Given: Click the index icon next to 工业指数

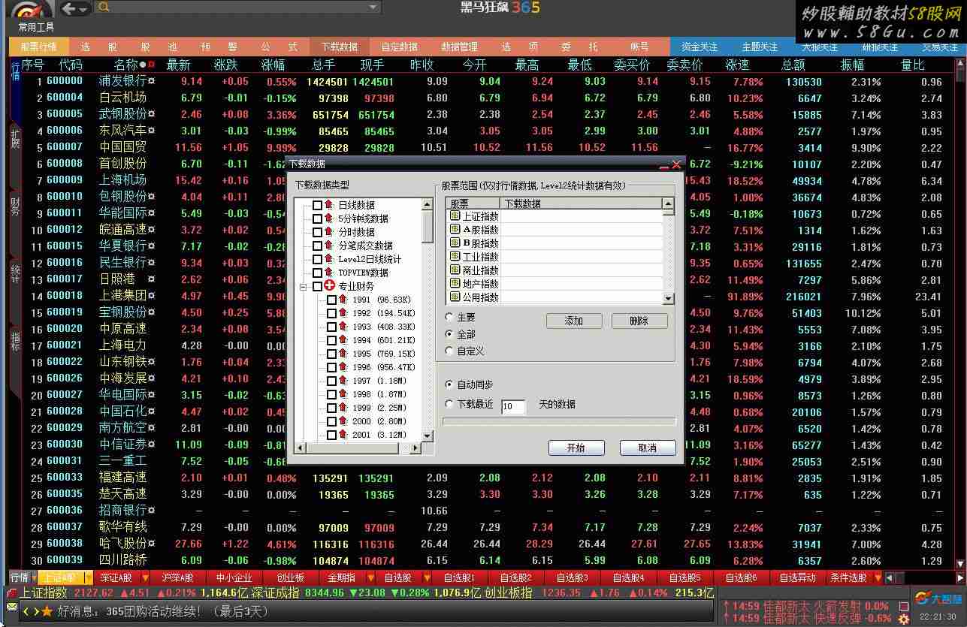Looking at the screenshot, I should 455,257.
